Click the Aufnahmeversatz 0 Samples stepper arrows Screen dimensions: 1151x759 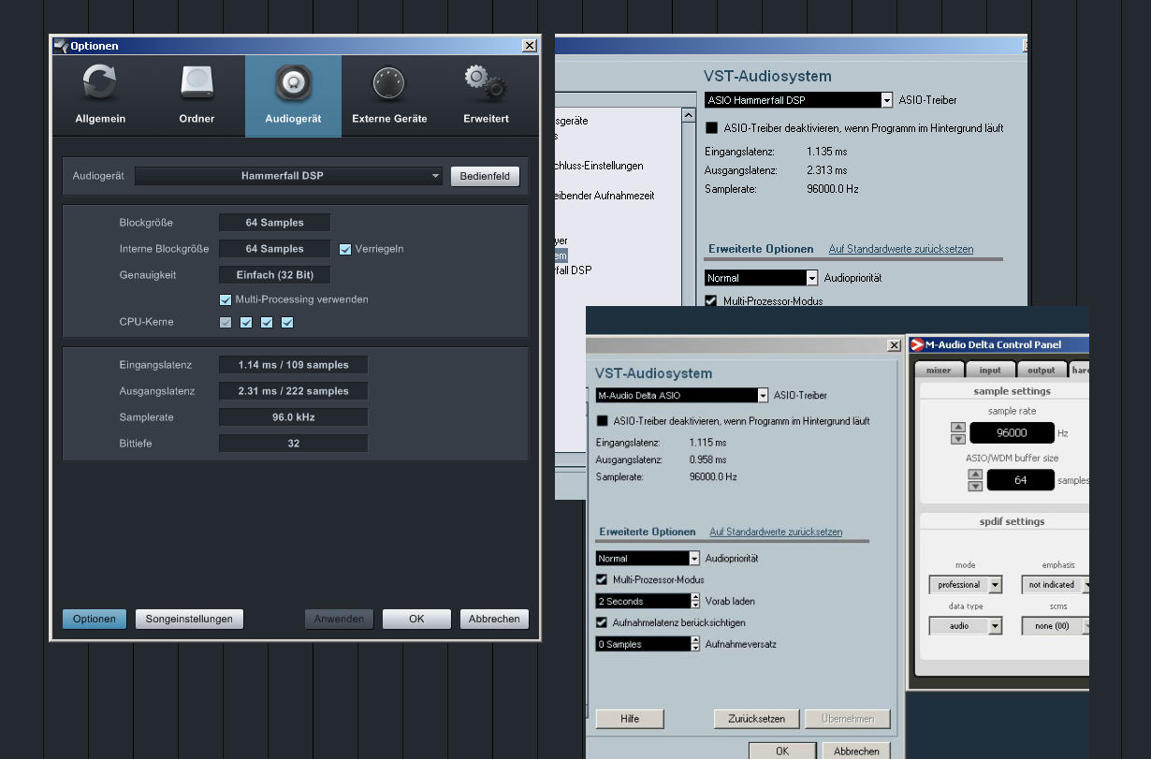pos(695,644)
